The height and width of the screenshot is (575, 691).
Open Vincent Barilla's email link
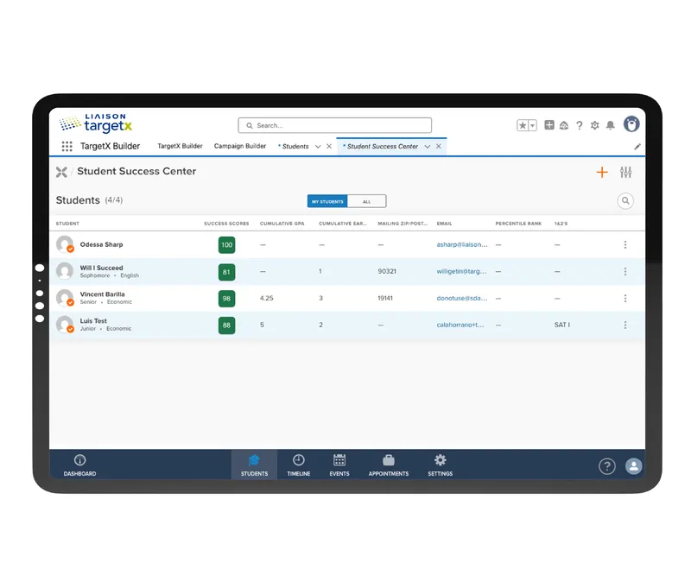pyautogui.click(x=462, y=299)
